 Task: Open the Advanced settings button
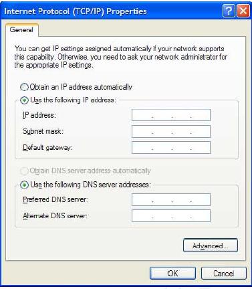click(x=211, y=246)
